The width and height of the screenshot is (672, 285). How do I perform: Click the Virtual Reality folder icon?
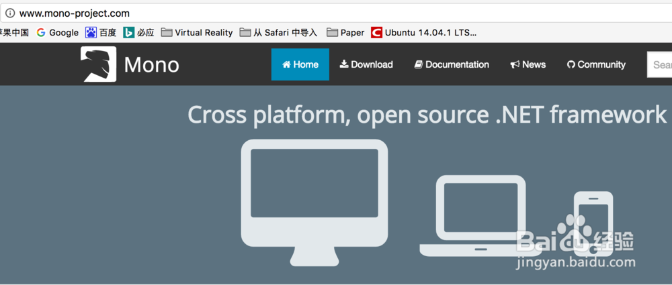[x=167, y=32]
